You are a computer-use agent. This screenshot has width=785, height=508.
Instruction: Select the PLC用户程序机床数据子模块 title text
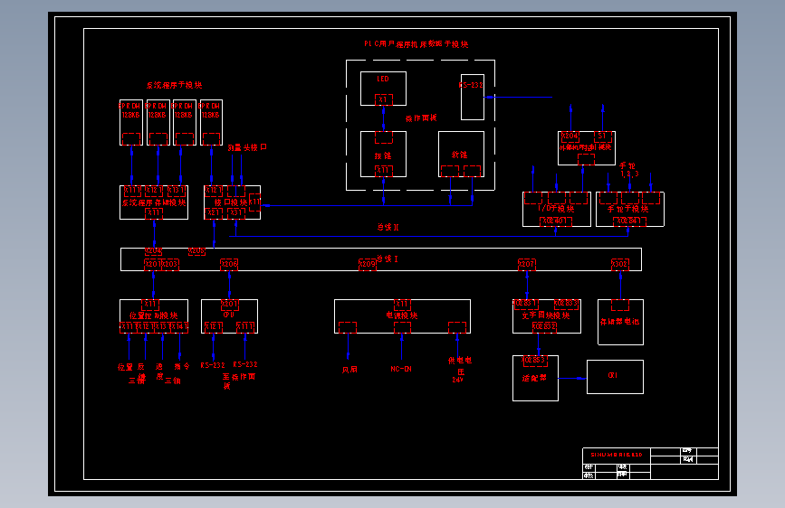[x=416, y=44]
